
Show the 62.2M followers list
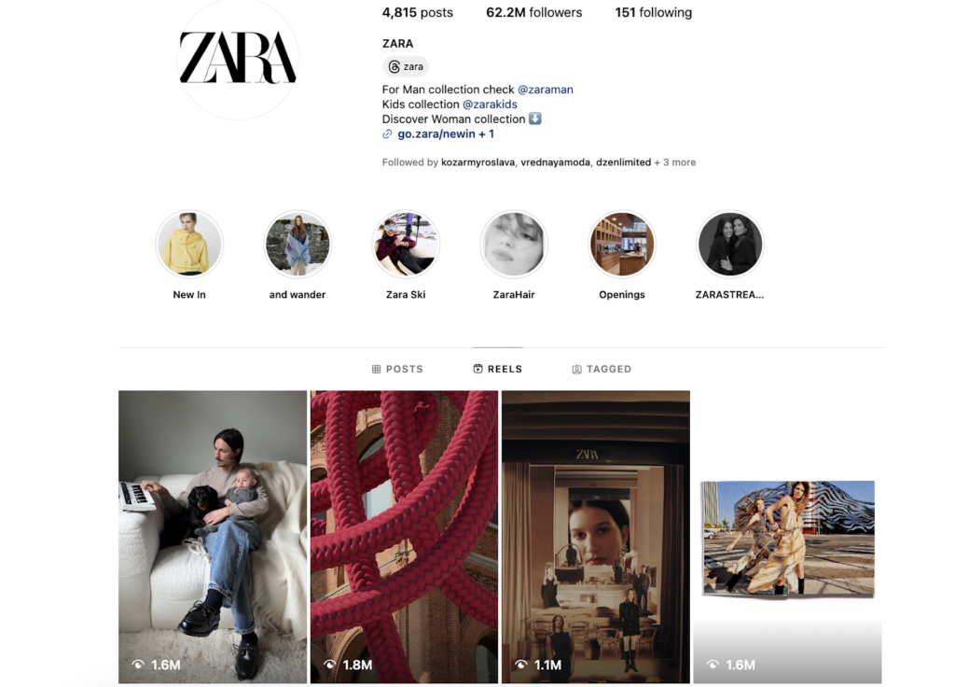[x=533, y=12]
